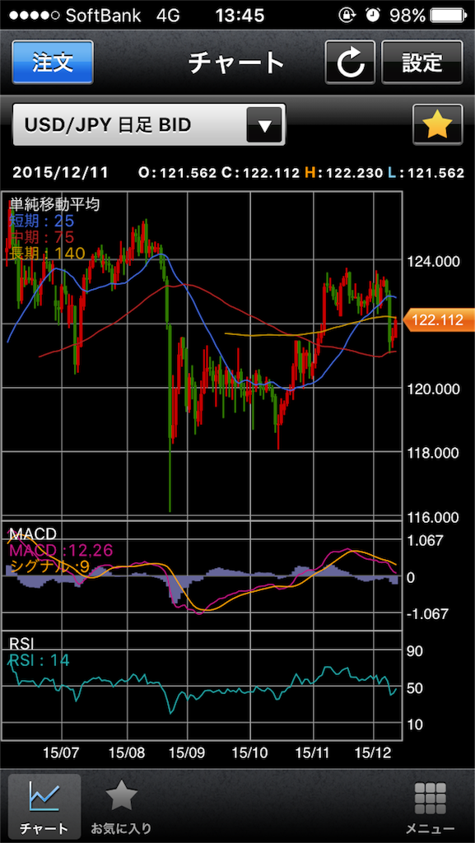Select the 118.000 price axis label

[433, 453]
